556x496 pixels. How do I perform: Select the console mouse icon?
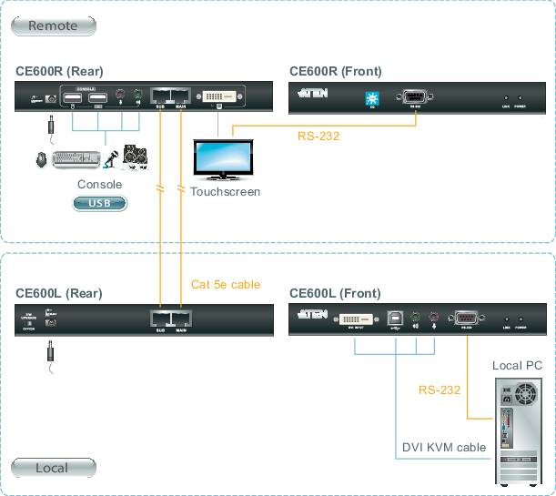pyautogui.click(x=42, y=159)
